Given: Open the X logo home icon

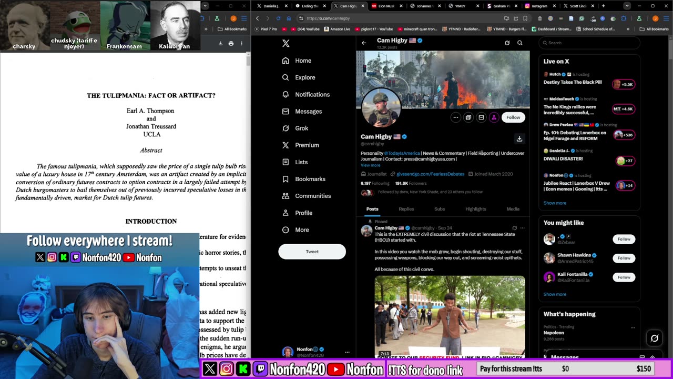Looking at the screenshot, I should click(285, 43).
